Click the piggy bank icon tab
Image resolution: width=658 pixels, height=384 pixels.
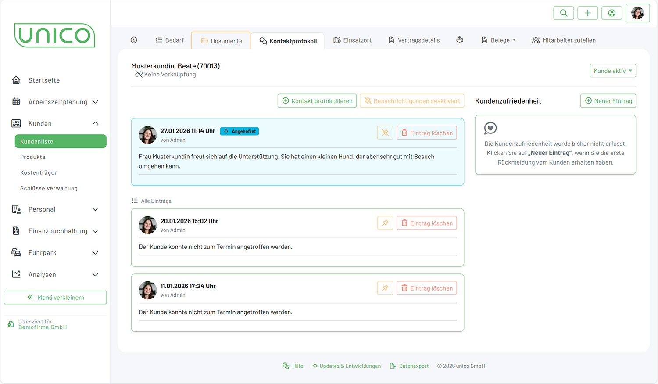(x=460, y=40)
